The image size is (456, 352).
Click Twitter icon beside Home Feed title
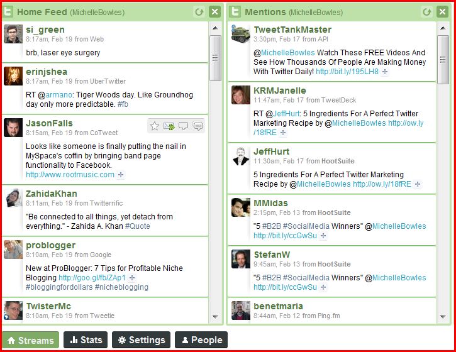coord(8,12)
